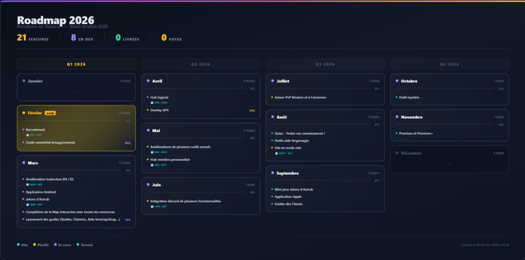The width and height of the screenshot is (525, 260).
Task: Switch to the Q4 2026 quarter header
Action: coord(450,64)
